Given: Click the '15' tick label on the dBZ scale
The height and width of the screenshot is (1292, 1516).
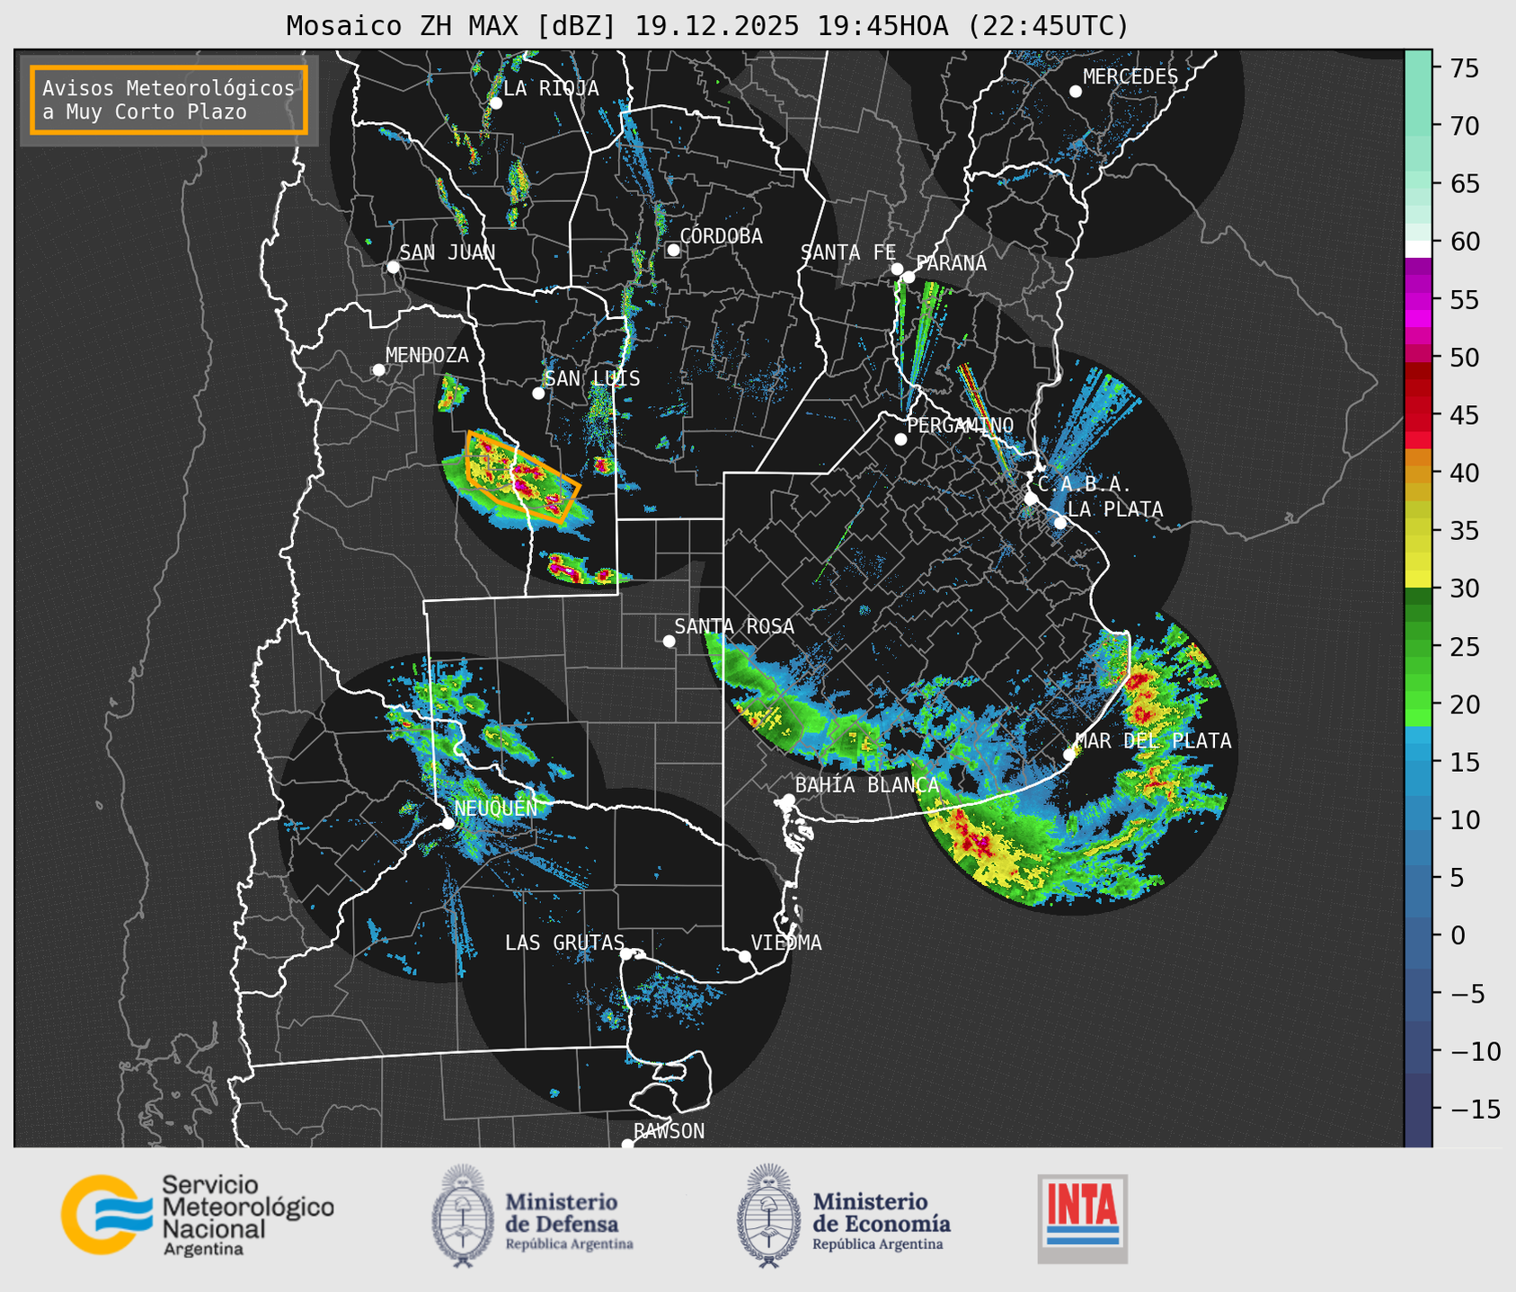Looking at the screenshot, I should 1464,762.
